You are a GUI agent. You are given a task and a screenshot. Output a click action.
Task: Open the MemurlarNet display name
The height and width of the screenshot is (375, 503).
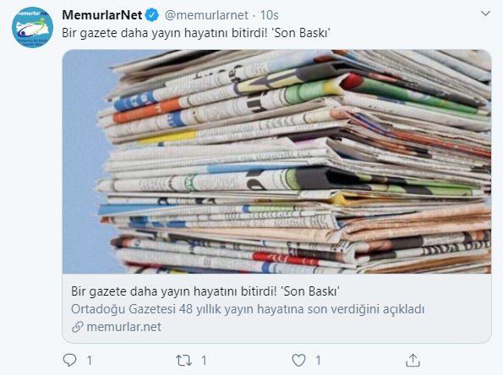102,15
